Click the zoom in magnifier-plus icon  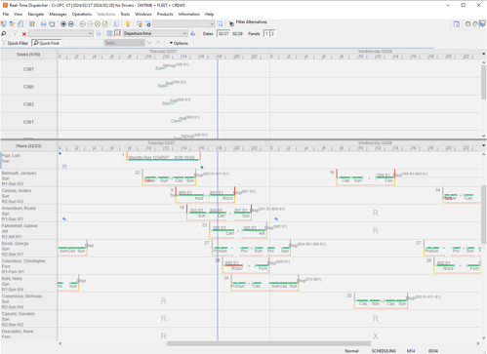[63, 24]
